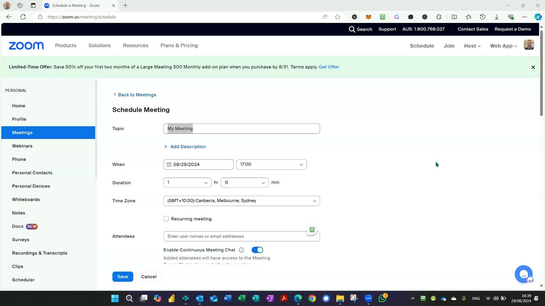Open new browser tab
The height and width of the screenshot is (306, 545).
click(x=125, y=6)
